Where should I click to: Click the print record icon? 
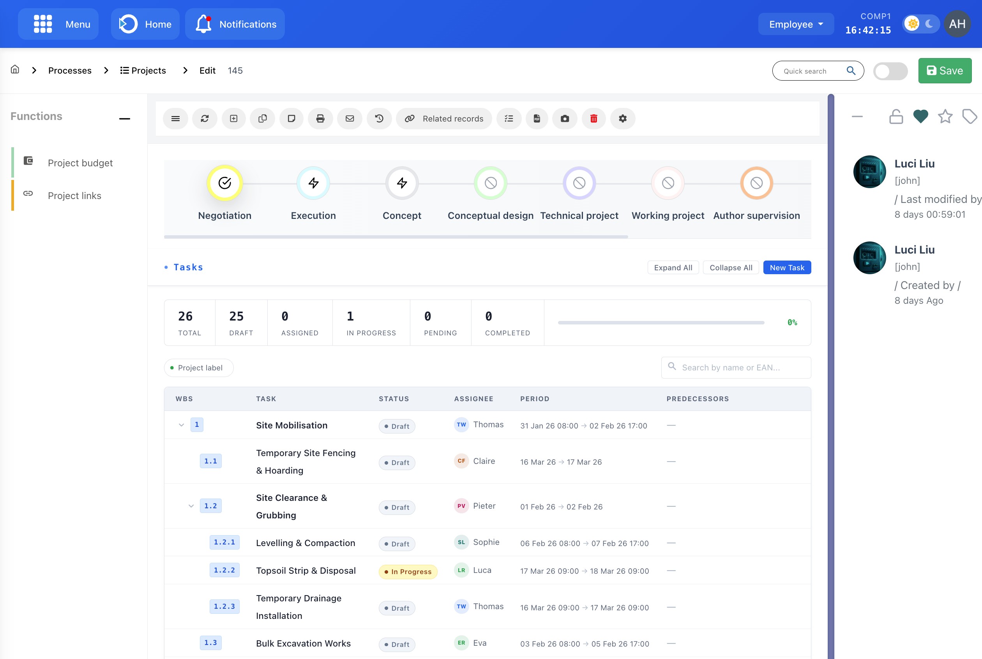click(320, 118)
